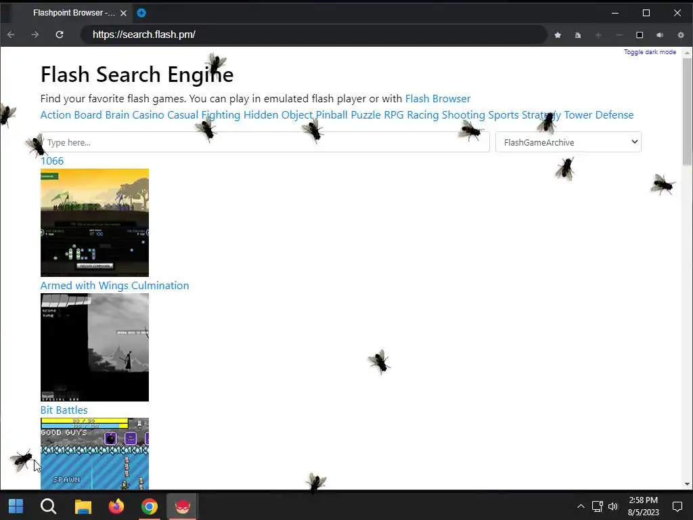This screenshot has width=693, height=520.
Task: Select the Flashpoint Browser tab
Action: coord(73,13)
